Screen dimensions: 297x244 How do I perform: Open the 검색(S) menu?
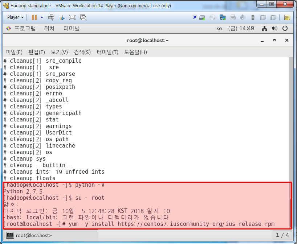(x=82, y=52)
